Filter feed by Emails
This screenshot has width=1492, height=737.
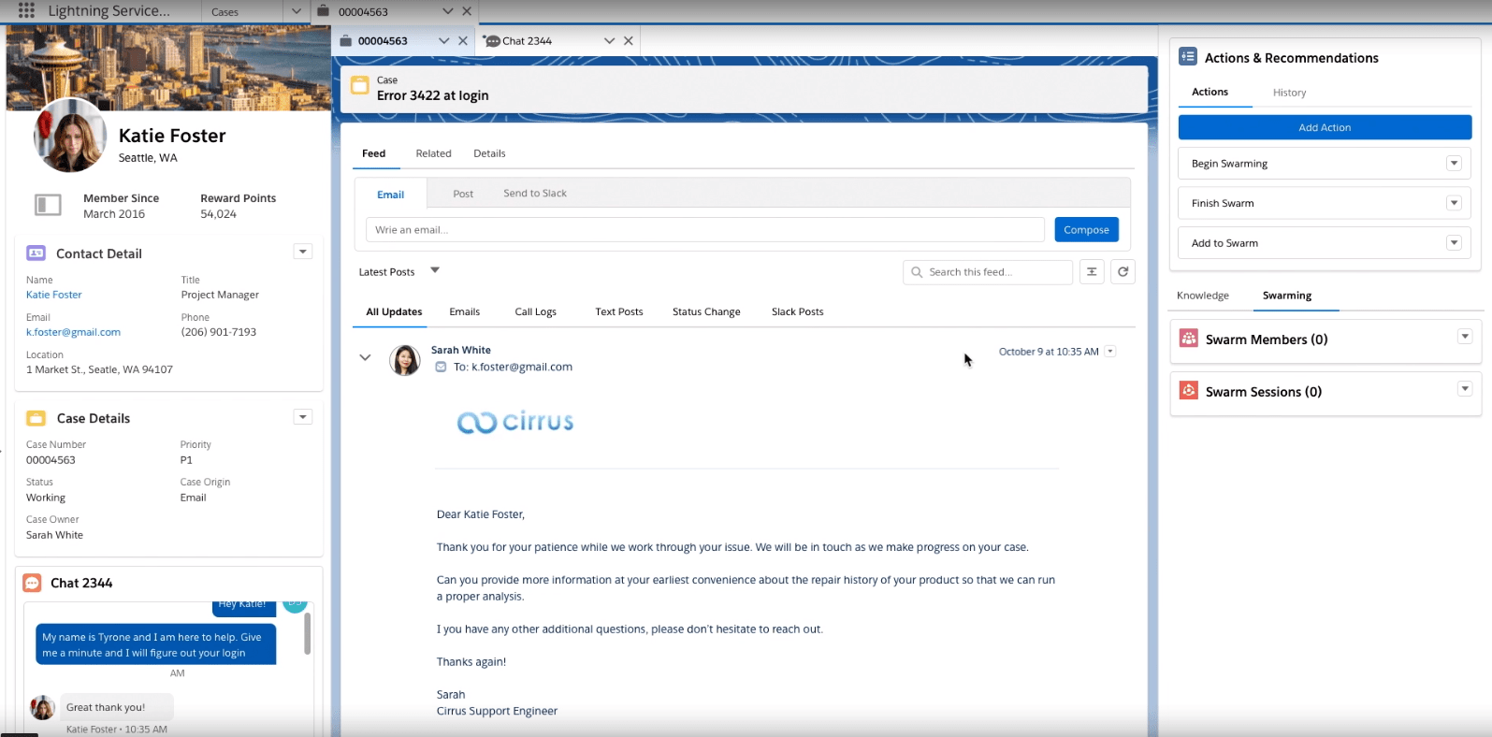coord(464,311)
